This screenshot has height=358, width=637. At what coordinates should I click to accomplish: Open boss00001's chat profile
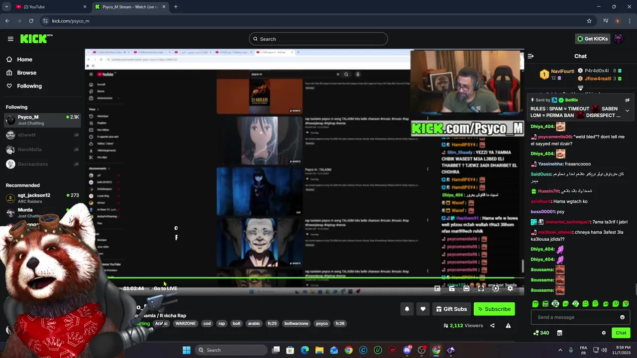(542, 212)
